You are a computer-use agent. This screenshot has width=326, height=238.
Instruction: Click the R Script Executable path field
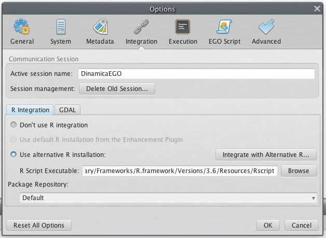pos(180,170)
